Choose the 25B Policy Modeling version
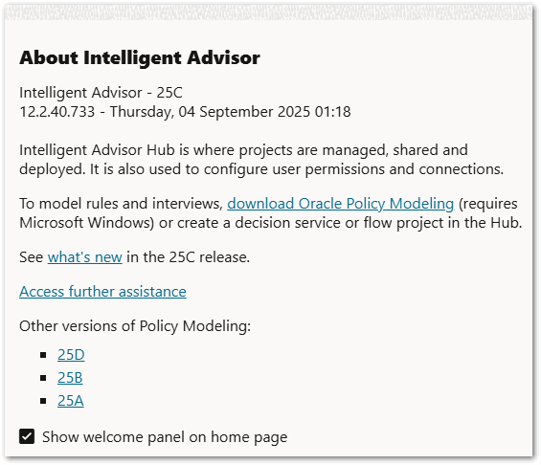The width and height of the screenshot is (541, 465). [x=70, y=378]
